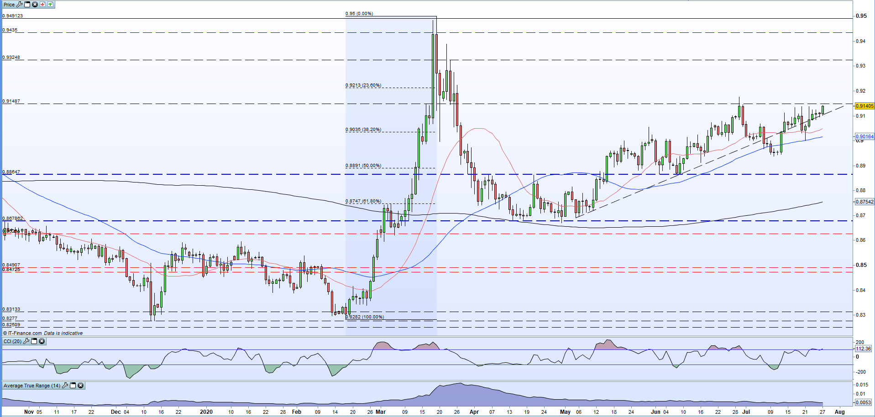
Task: Click 0.95 on the price scale
Action: coord(861,16)
